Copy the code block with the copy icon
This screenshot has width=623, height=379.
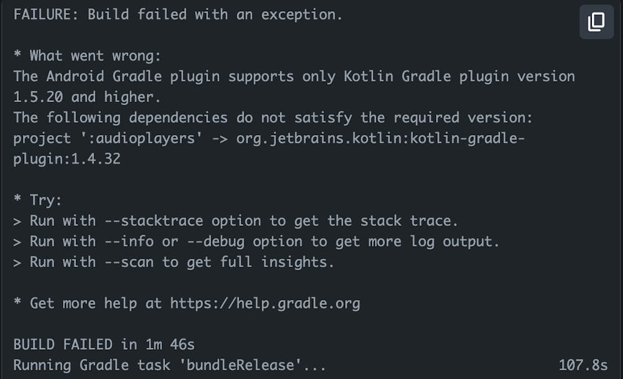click(x=596, y=22)
